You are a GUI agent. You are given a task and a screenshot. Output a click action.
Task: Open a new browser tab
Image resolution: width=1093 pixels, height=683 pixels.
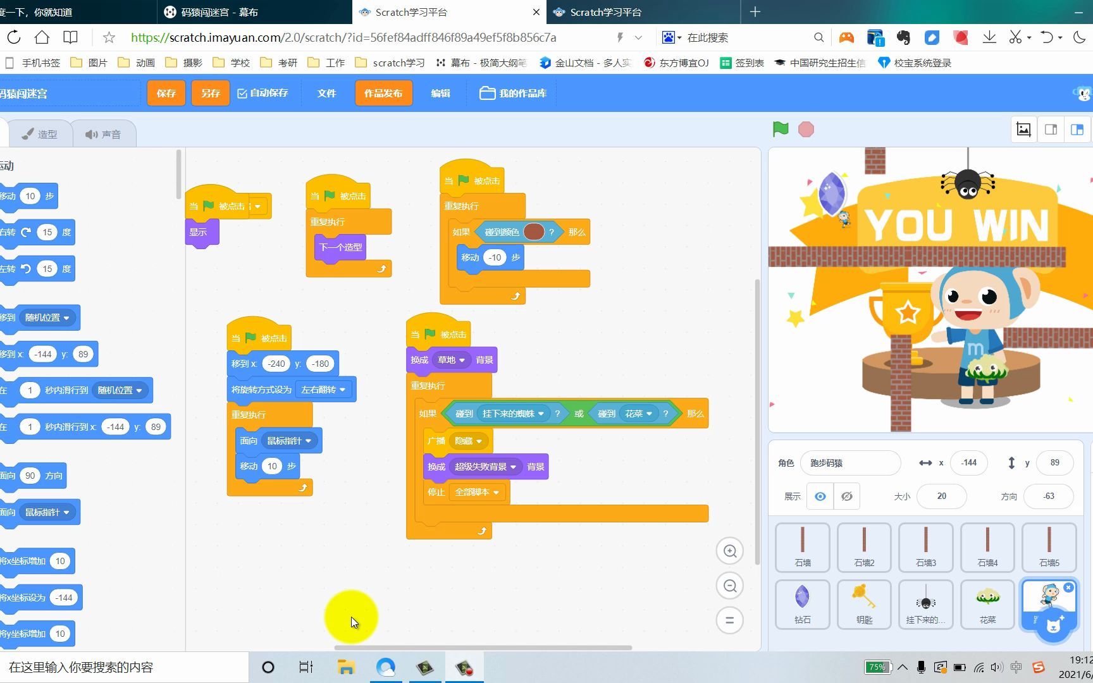coord(755,12)
